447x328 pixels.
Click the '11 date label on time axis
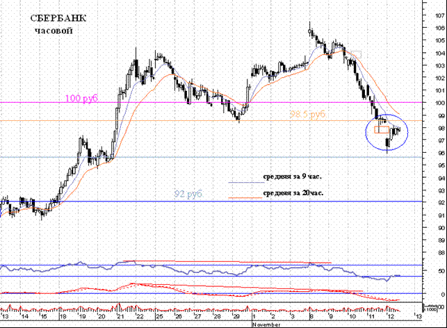[x=371, y=316]
